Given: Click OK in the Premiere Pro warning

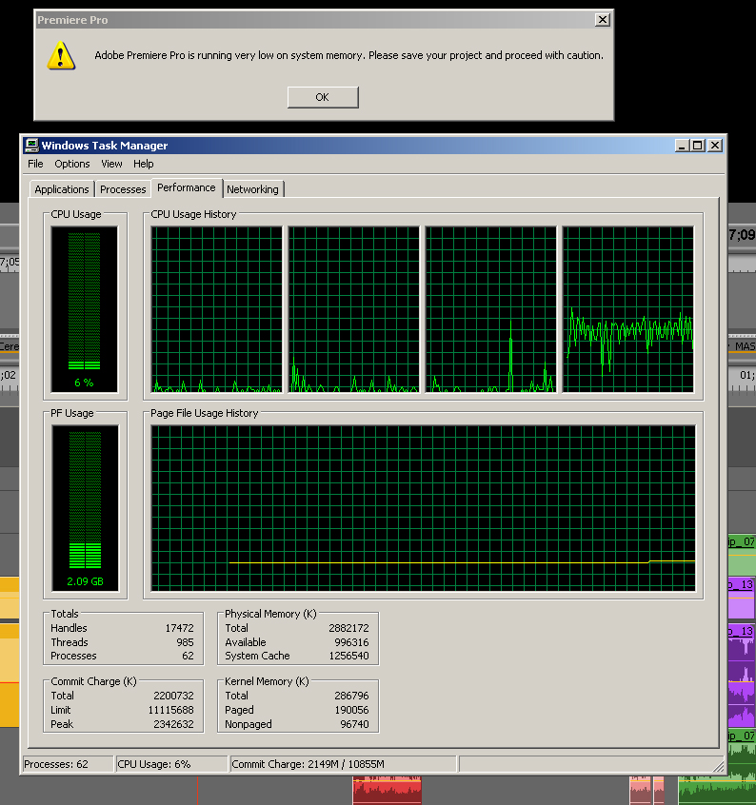Looking at the screenshot, I should [x=322, y=97].
